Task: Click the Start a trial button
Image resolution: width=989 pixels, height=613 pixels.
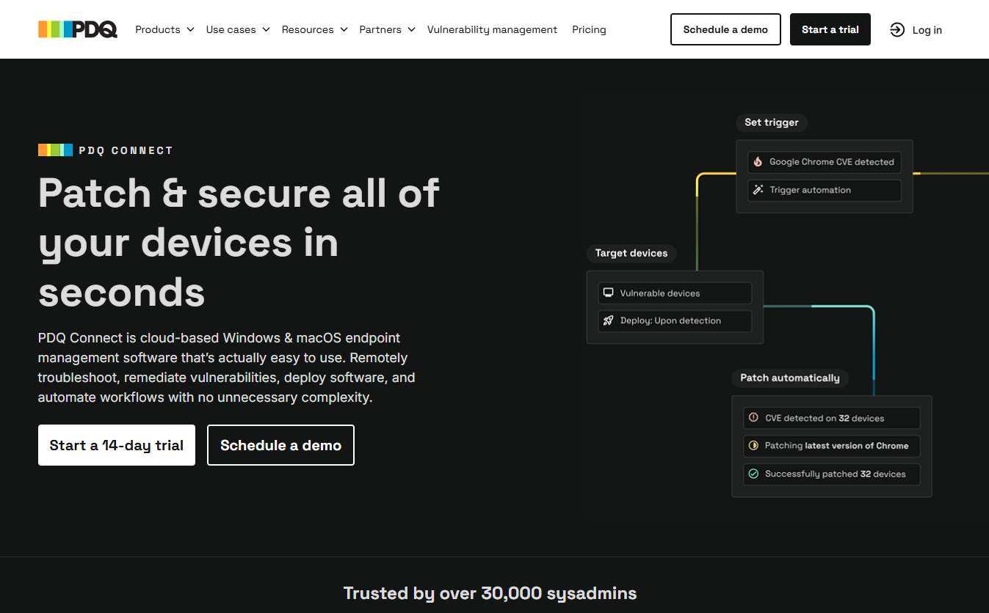Action: coord(830,29)
